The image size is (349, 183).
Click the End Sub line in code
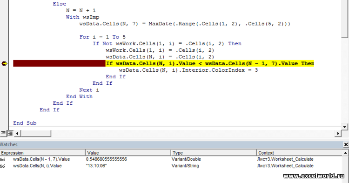point(25,123)
